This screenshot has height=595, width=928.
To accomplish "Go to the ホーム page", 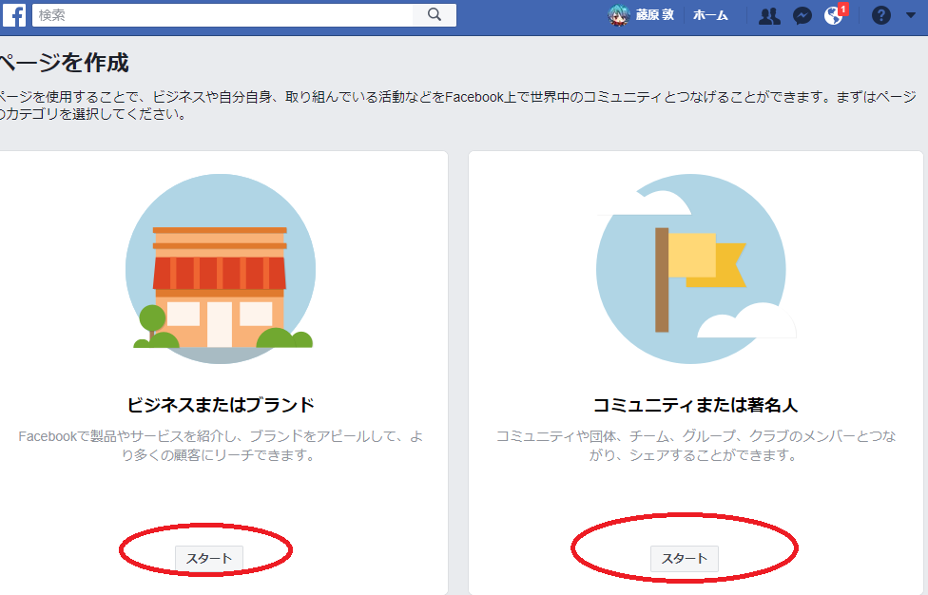I will 710,16.
